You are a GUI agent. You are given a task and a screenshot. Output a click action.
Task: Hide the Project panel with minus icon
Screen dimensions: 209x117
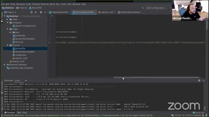45,12
